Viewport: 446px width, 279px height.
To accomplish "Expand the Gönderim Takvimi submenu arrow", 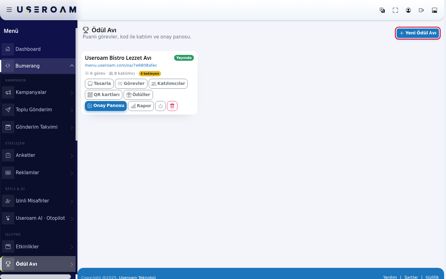I will coord(72,127).
